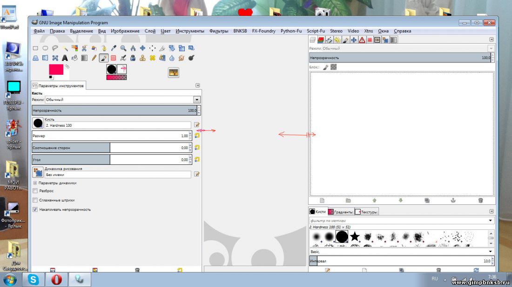Select the Measure compass tool
This screenshot has width=512, height=287.
133,48
